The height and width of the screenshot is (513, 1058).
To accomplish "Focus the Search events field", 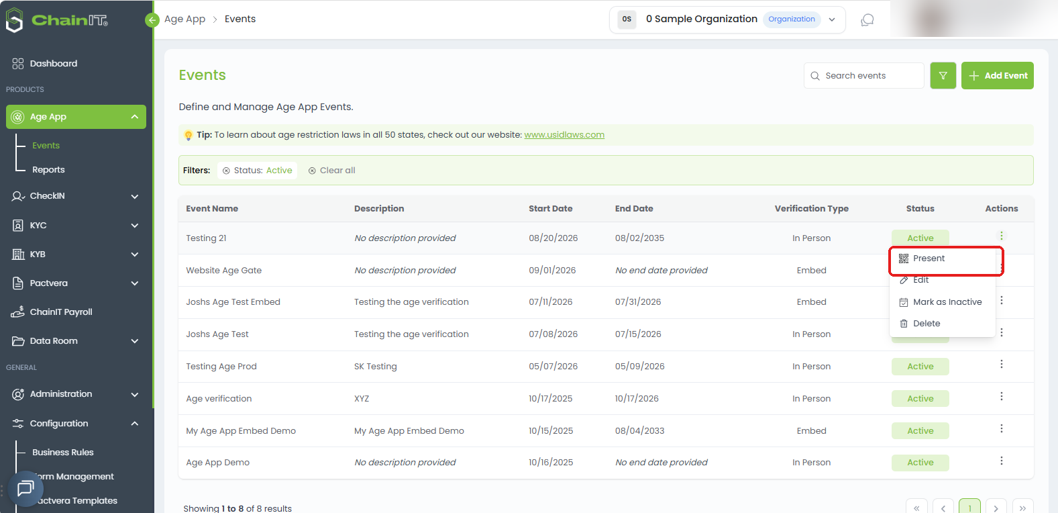I will coord(863,75).
